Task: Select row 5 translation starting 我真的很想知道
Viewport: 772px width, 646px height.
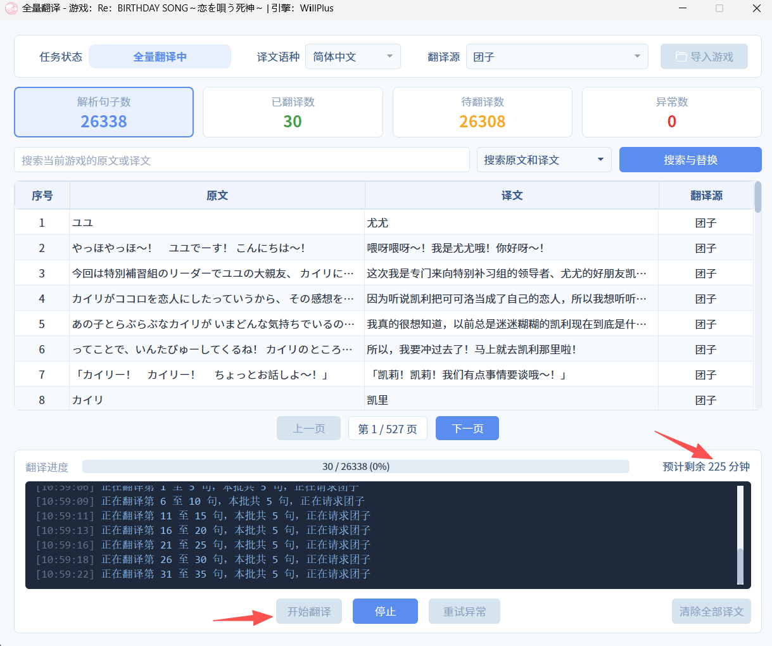Action: coord(512,324)
